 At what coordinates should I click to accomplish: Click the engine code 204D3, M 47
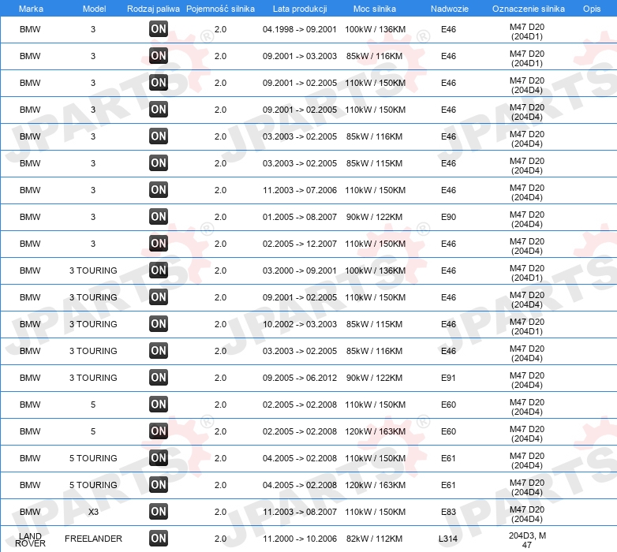[x=527, y=540]
